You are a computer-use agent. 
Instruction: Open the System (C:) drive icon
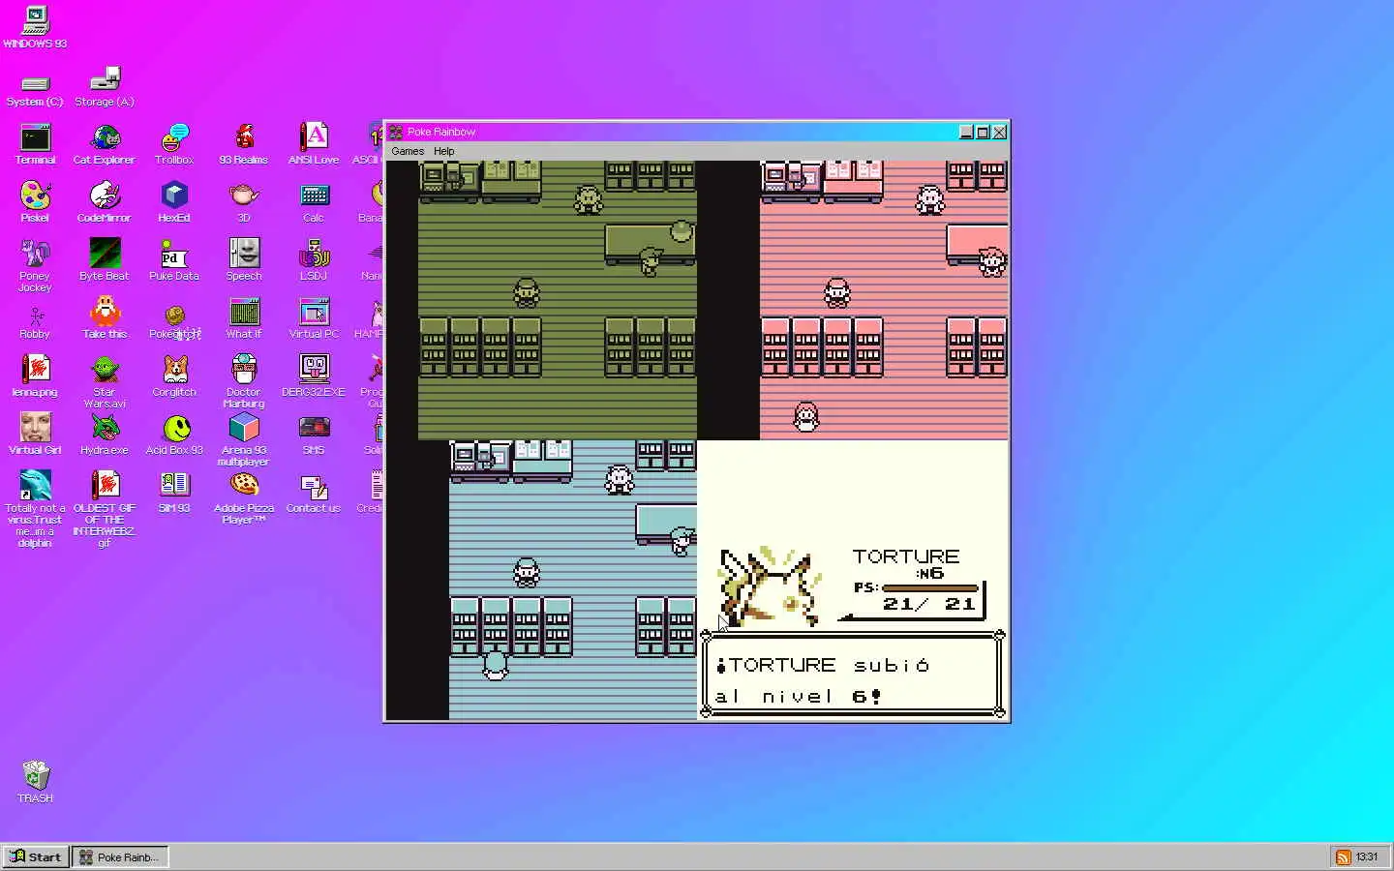35,89
